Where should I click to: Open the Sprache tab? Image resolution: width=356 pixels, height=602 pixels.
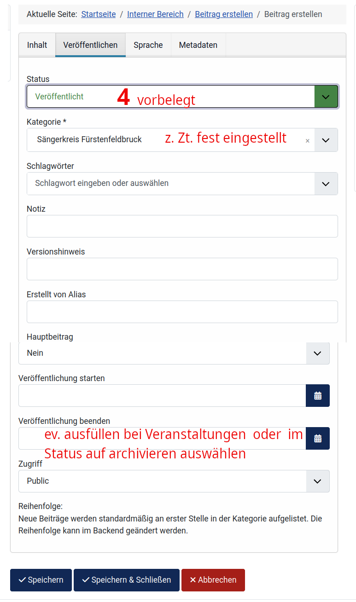pyautogui.click(x=148, y=45)
